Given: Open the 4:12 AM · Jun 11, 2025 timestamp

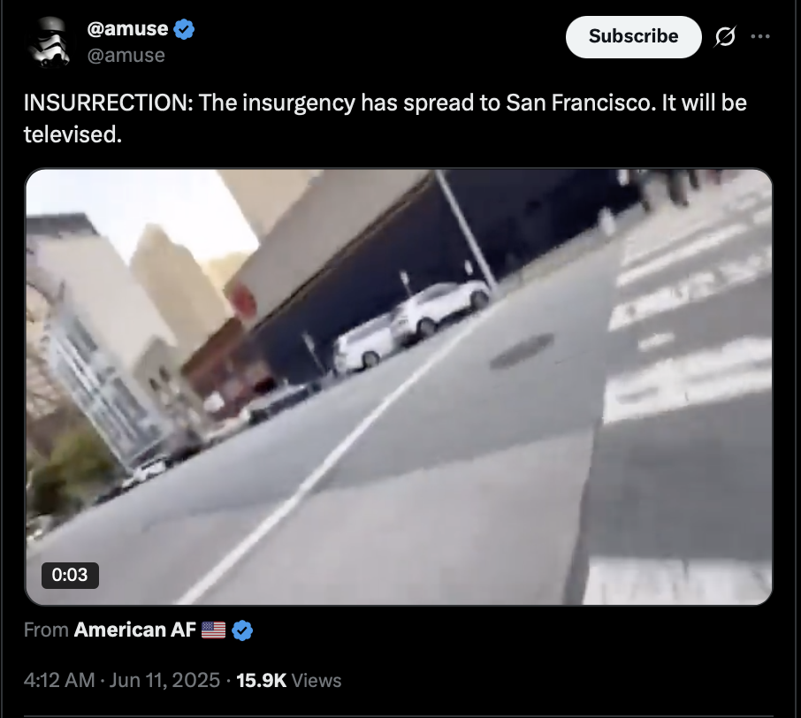Looking at the screenshot, I should [x=122, y=680].
